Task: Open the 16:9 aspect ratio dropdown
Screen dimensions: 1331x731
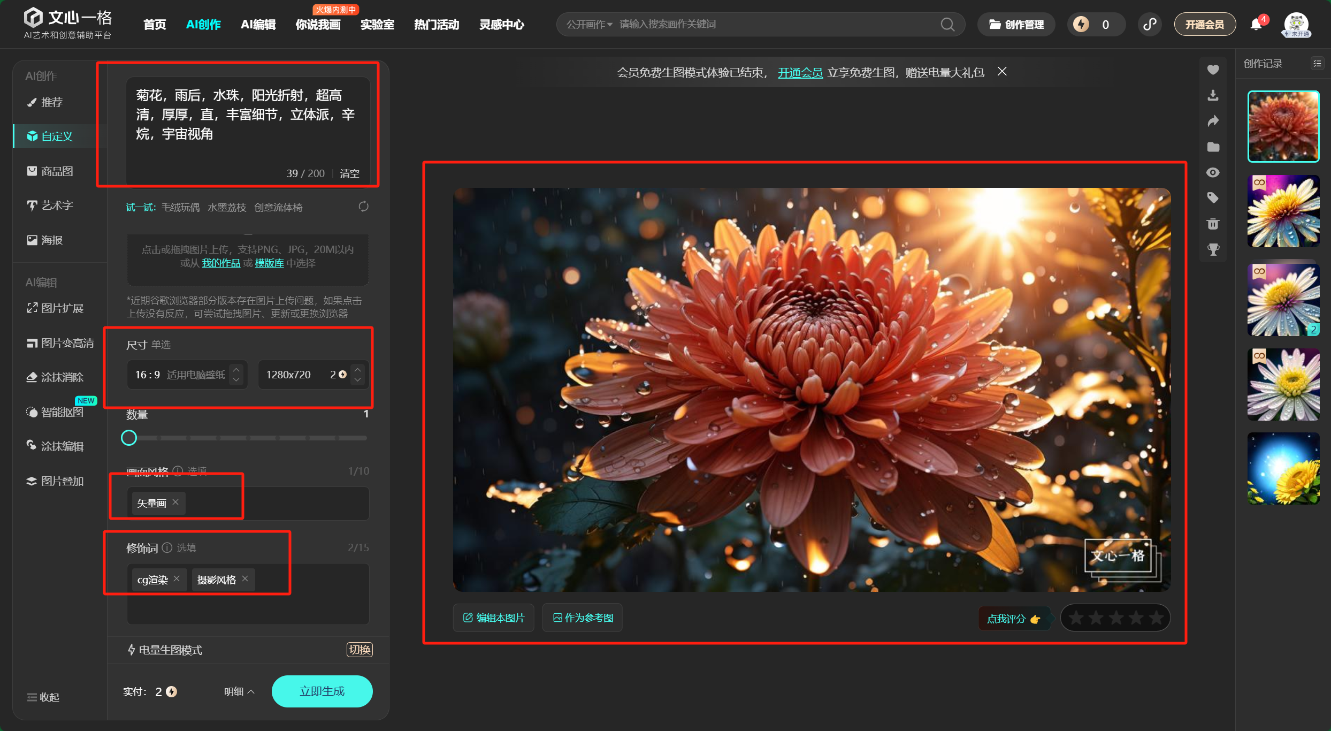Action: tap(187, 375)
